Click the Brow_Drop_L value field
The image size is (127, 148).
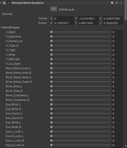(x=117, y=86)
